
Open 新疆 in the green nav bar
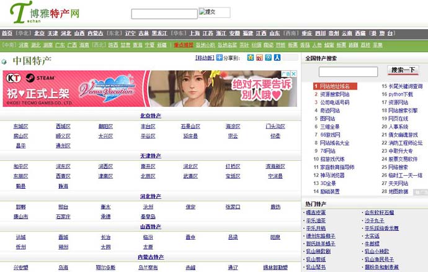pyautogui.click(x=162, y=45)
